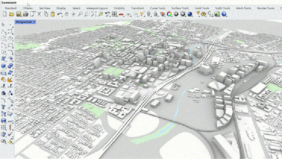Cut selection with the scissors icon

click(x=39, y=14)
